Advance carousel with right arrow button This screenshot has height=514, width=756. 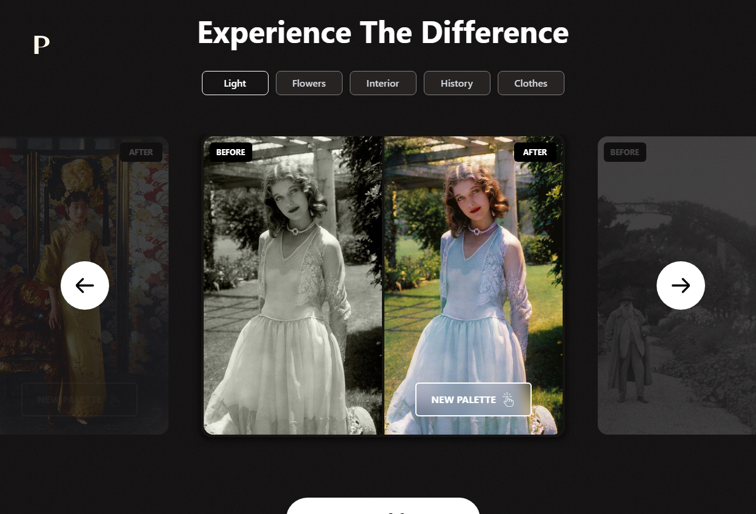tap(681, 285)
